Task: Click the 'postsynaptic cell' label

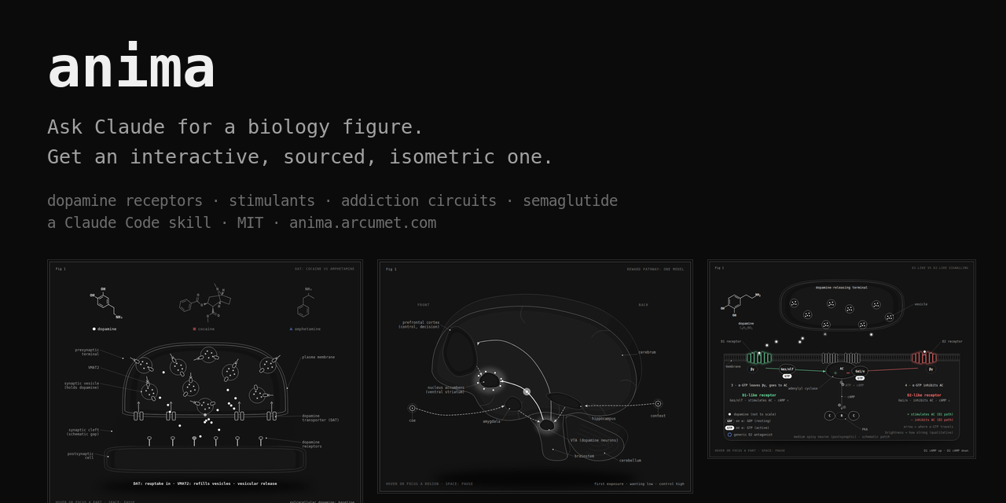Action: pyautogui.click(x=80, y=455)
